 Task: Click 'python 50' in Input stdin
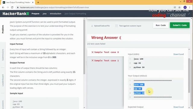pos(139,67)
